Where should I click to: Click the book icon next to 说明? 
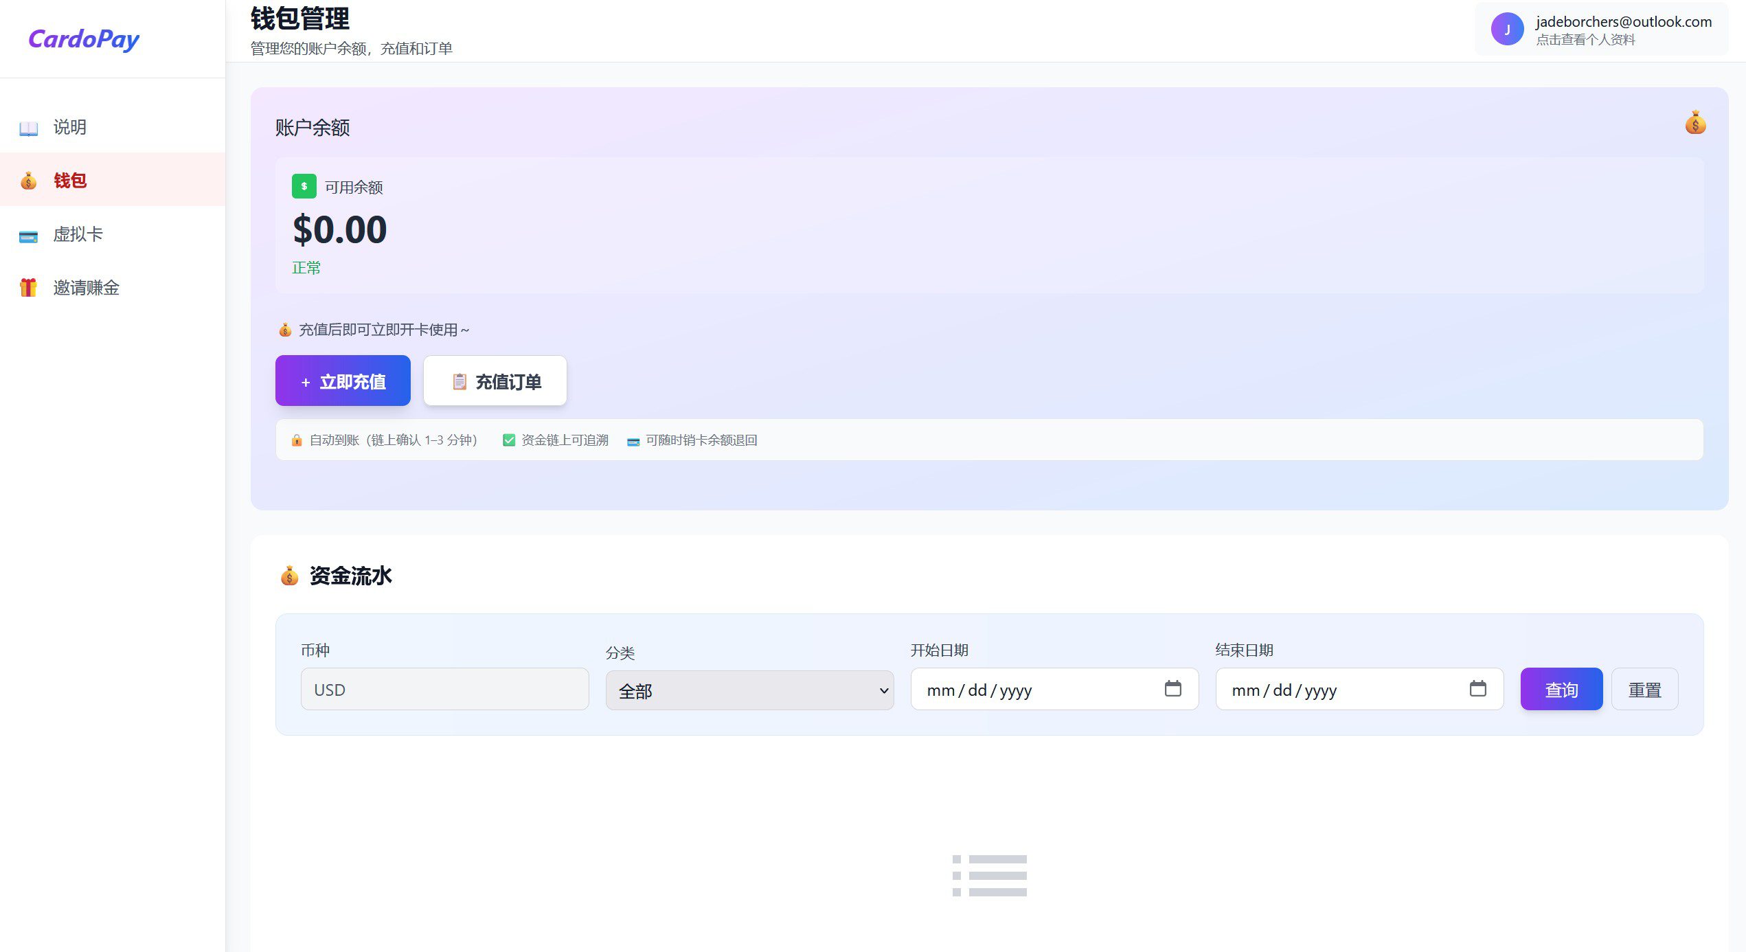click(x=28, y=128)
